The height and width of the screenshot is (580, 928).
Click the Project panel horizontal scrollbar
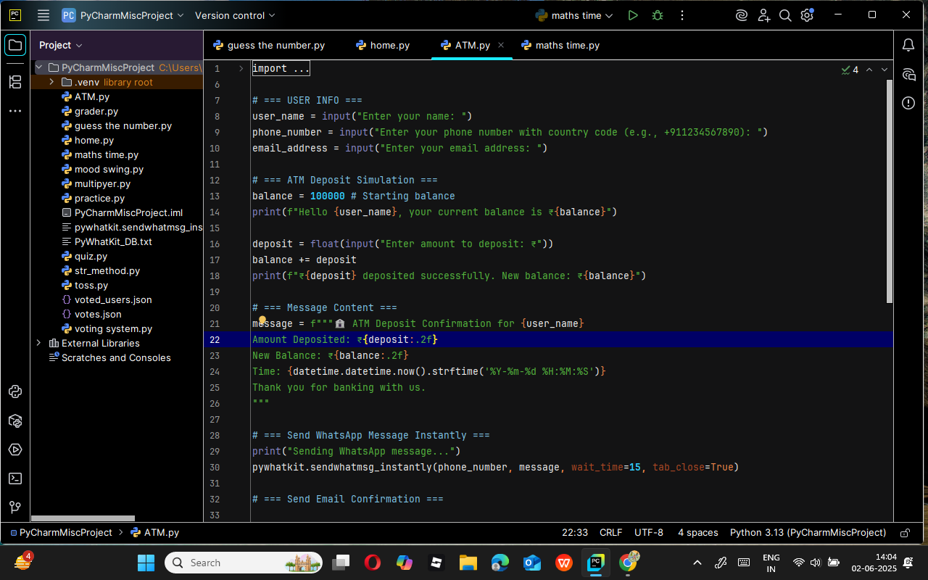point(83,518)
